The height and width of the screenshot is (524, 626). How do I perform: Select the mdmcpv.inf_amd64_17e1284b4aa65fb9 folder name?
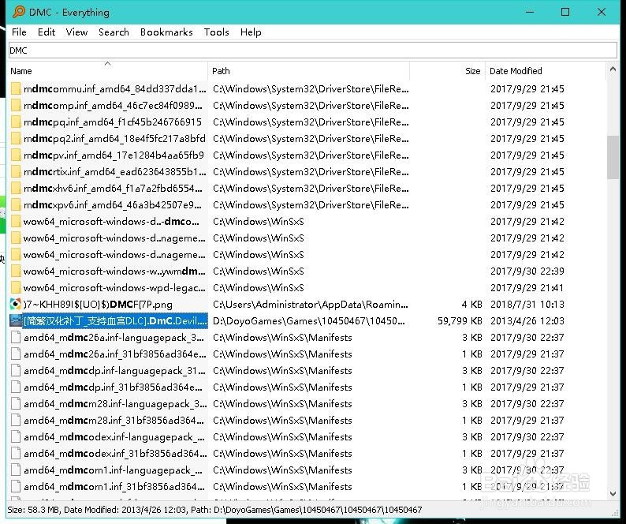point(114,155)
